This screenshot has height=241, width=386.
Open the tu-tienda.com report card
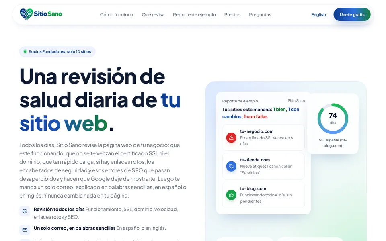point(263,166)
